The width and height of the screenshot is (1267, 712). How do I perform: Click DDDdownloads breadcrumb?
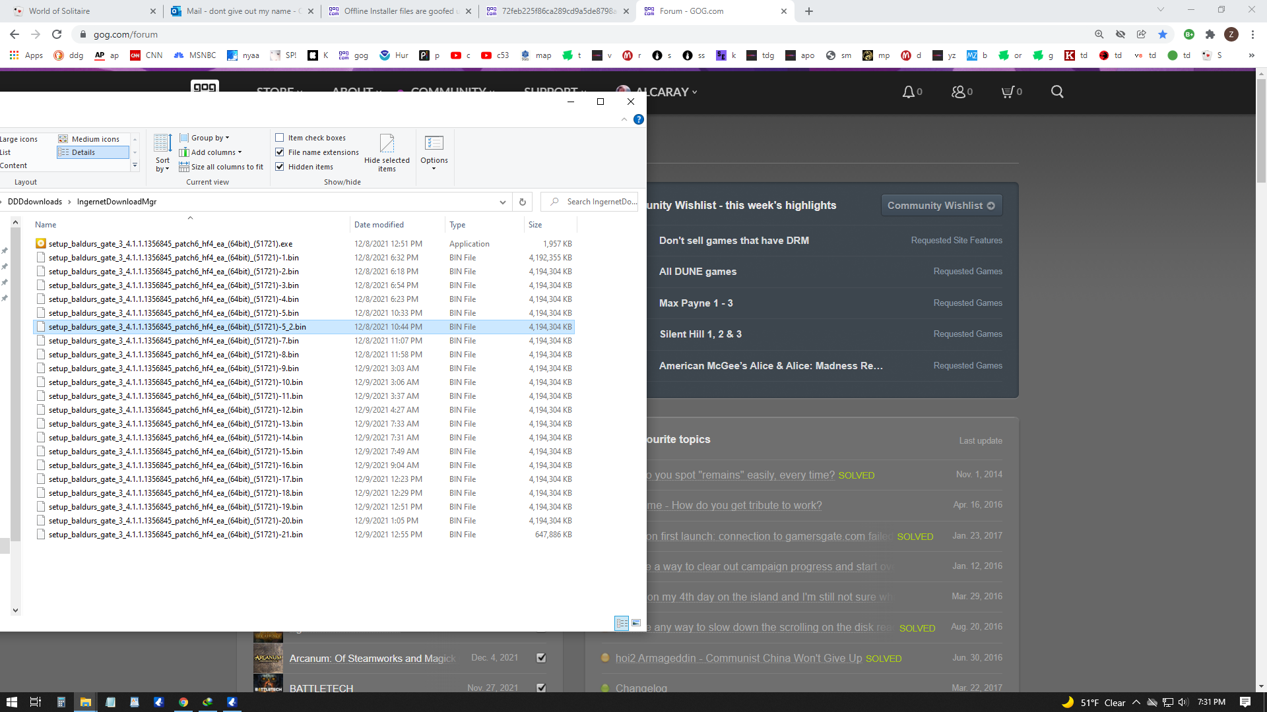pos(35,202)
